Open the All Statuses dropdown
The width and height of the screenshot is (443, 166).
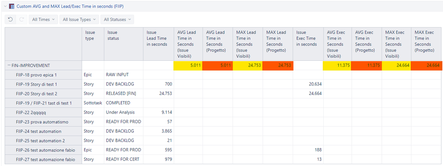coord(117,20)
